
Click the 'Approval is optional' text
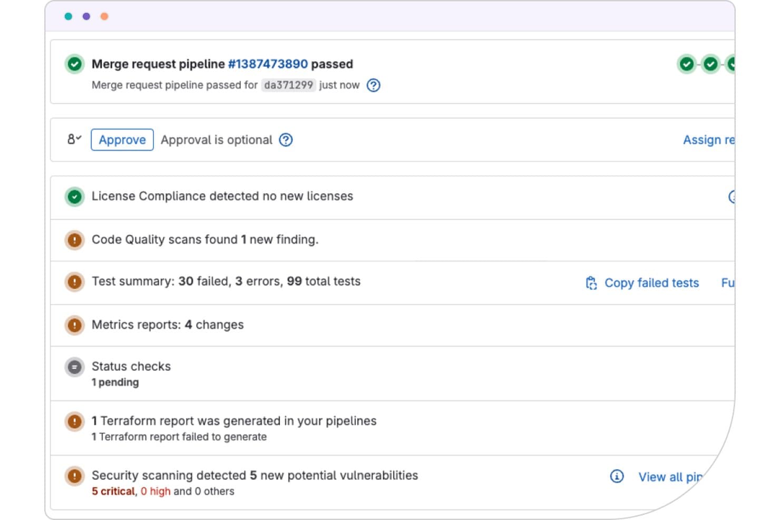217,140
